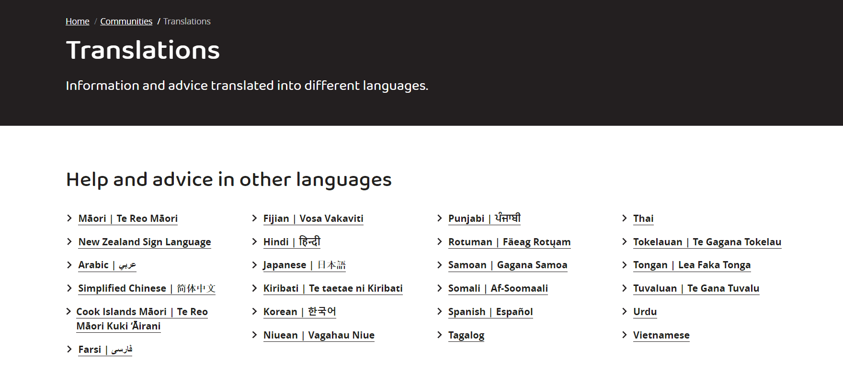The width and height of the screenshot is (843, 383).
Task: Select the Farsi language link
Action: (x=105, y=350)
